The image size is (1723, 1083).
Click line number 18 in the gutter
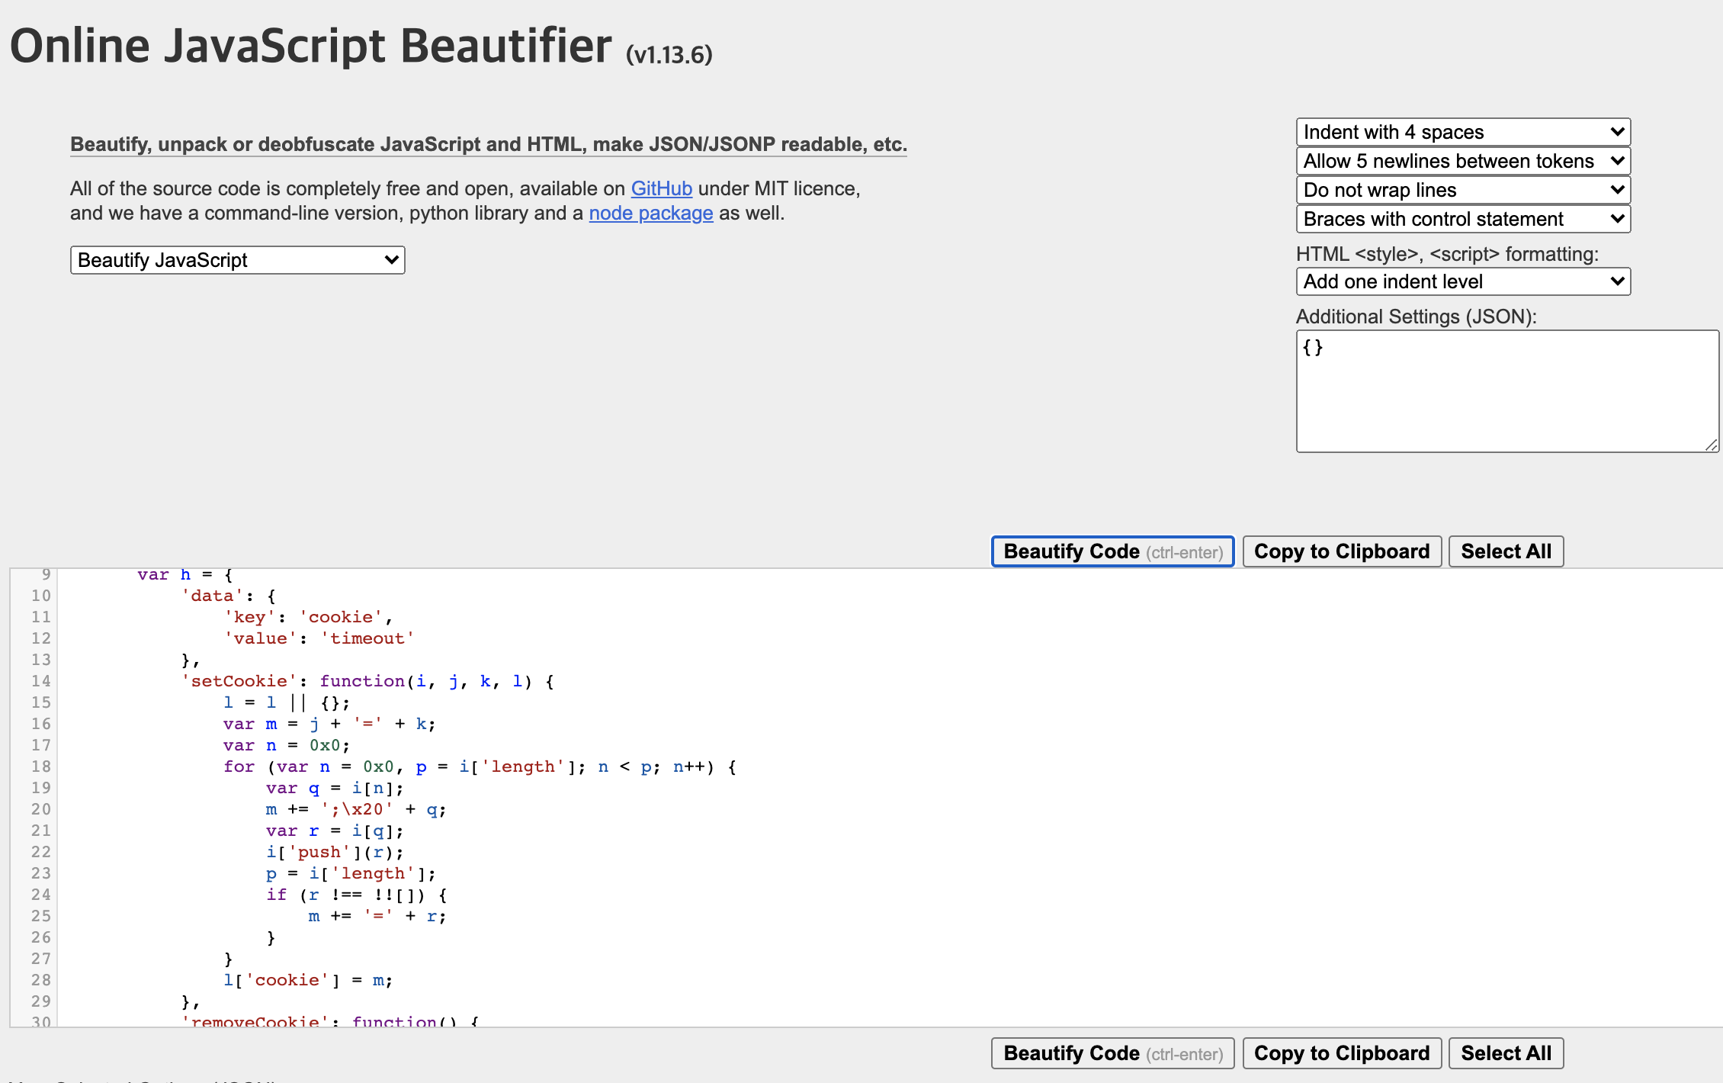point(40,766)
